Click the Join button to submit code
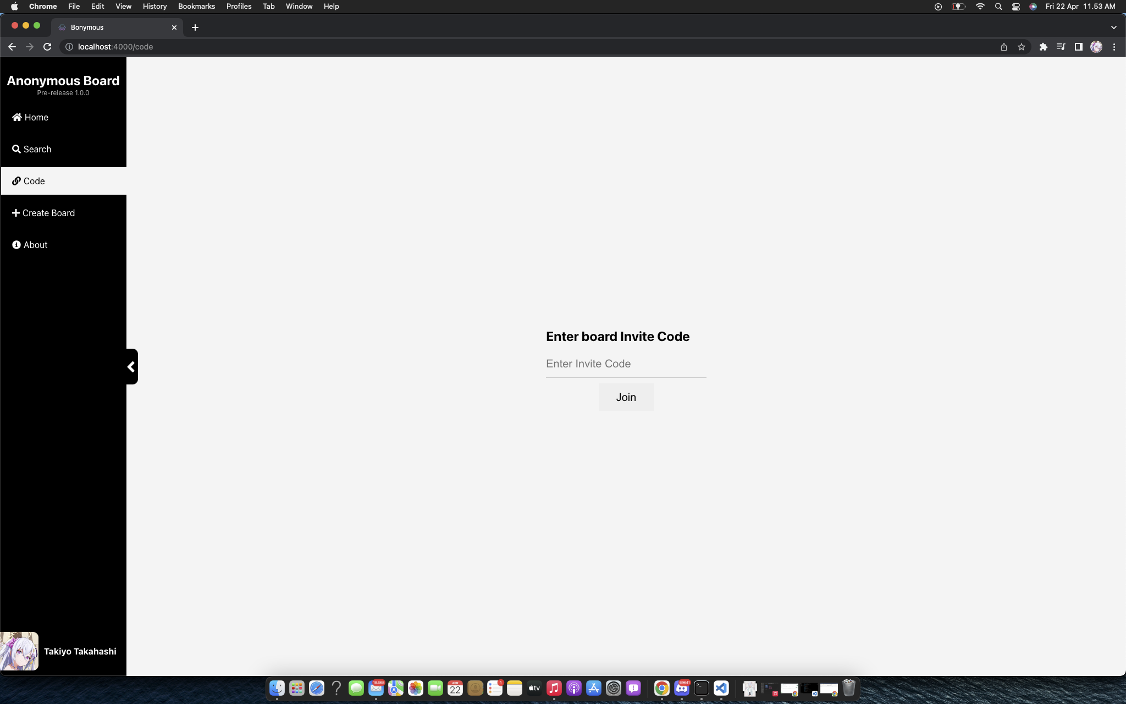This screenshot has height=704, width=1126. point(626,397)
